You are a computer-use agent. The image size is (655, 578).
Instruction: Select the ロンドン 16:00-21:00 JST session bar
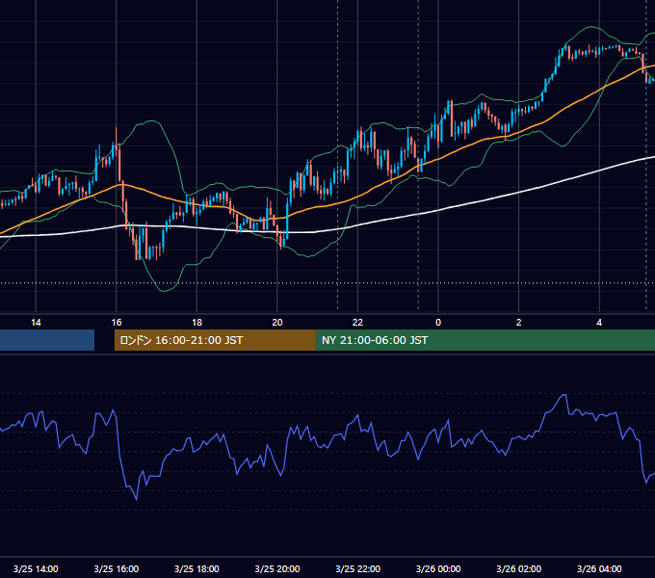pos(215,340)
